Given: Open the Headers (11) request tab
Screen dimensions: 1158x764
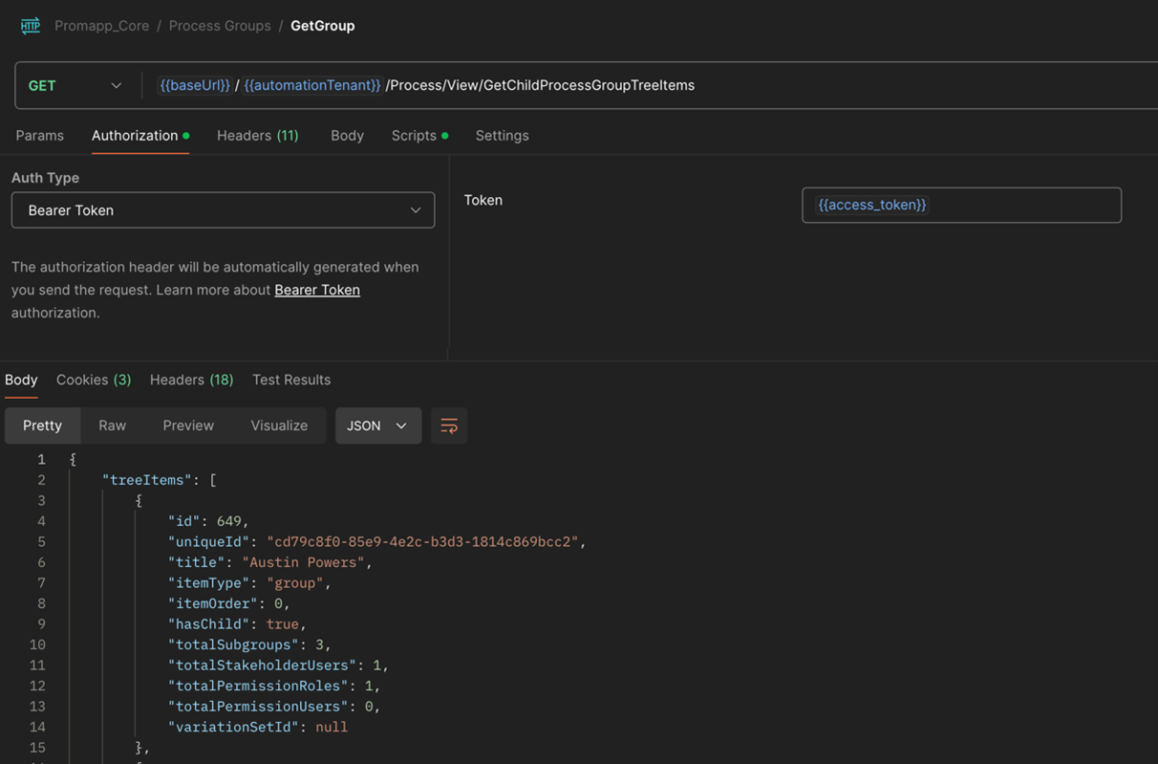Looking at the screenshot, I should point(258,136).
